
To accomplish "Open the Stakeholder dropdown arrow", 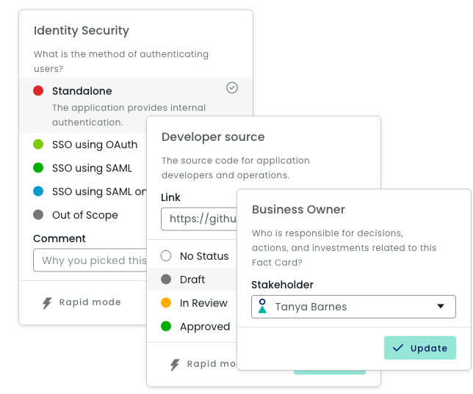I will [x=441, y=306].
